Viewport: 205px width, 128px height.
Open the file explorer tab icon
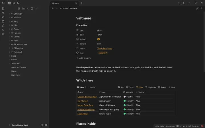[9, 3]
